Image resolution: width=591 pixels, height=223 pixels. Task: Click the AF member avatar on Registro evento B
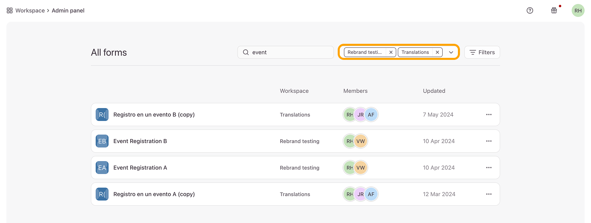pyautogui.click(x=371, y=115)
